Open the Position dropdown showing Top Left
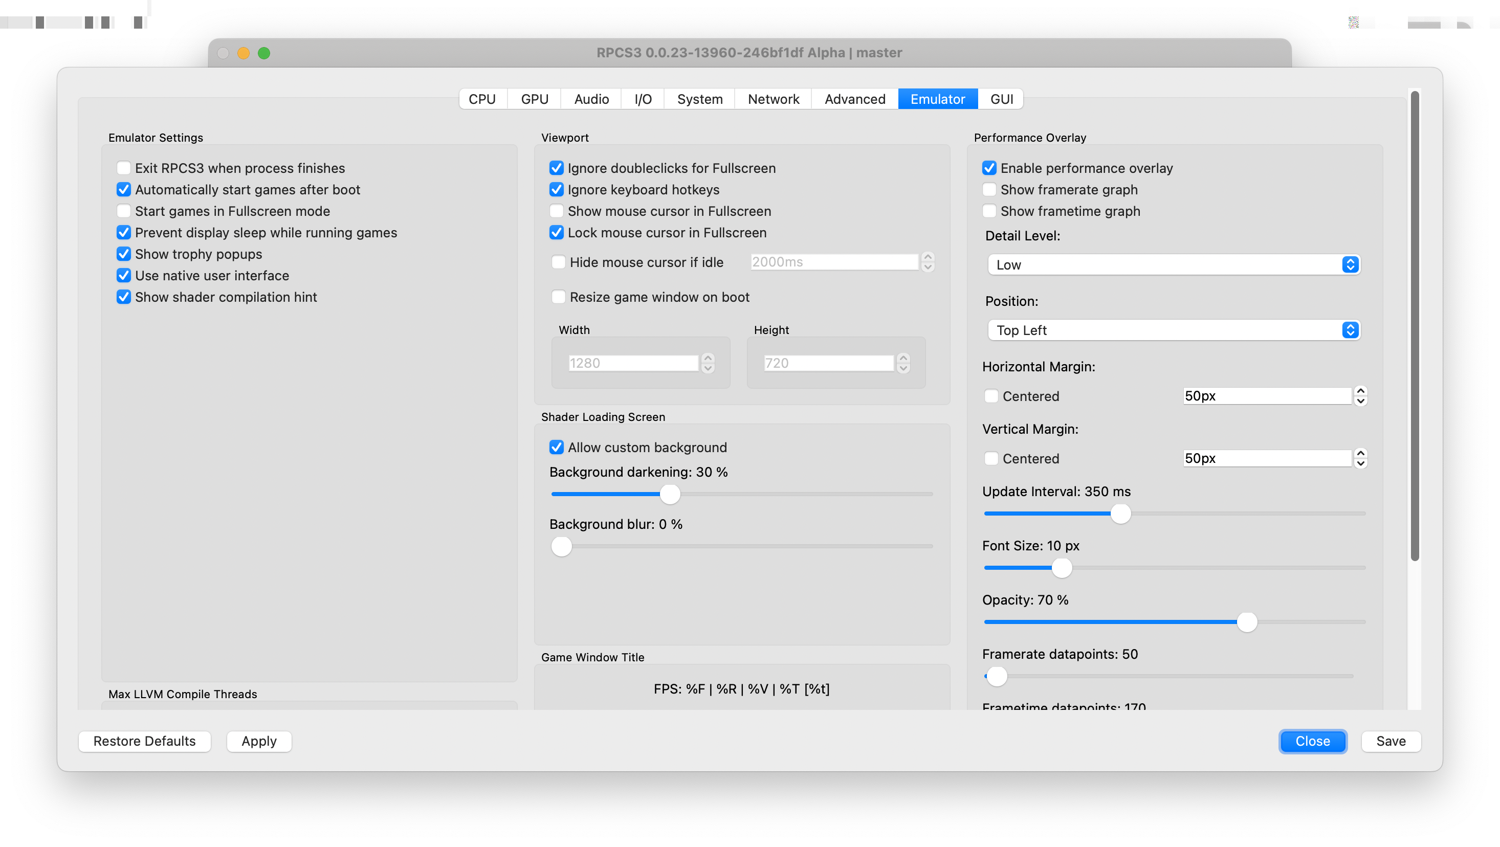Image resolution: width=1500 pixels, height=847 pixels. tap(1174, 330)
